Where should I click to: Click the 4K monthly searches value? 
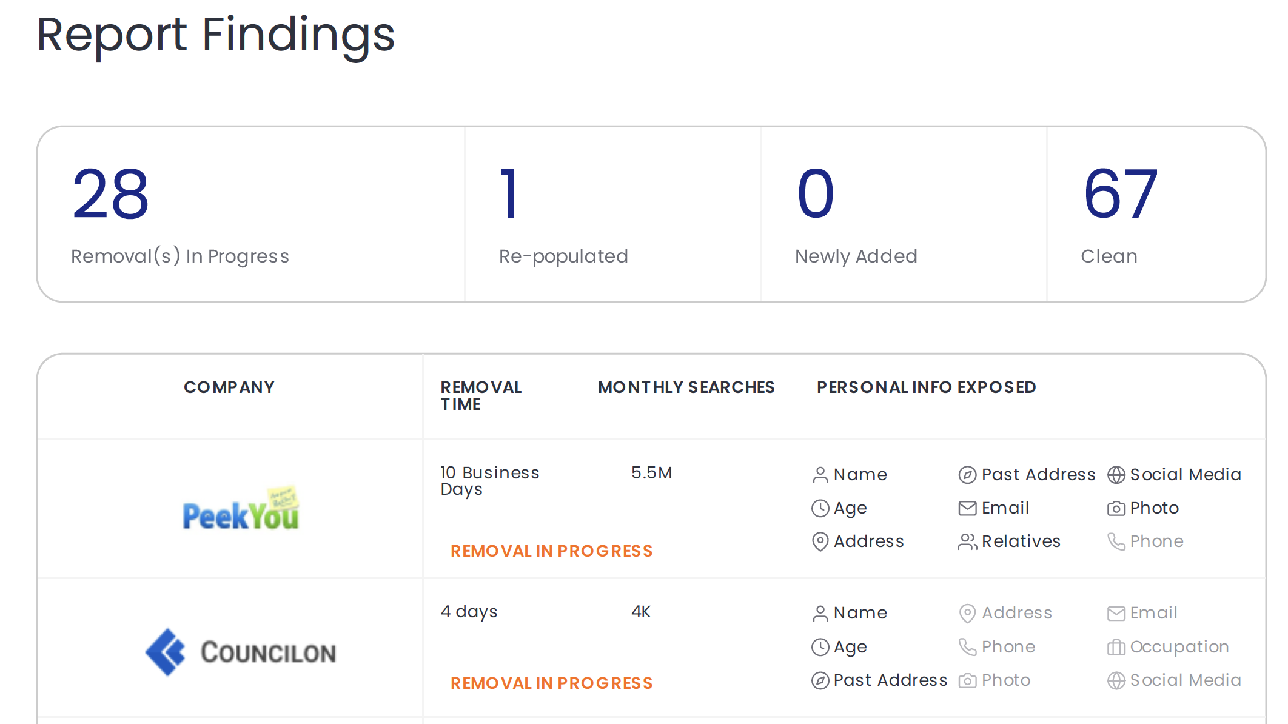point(641,611)
